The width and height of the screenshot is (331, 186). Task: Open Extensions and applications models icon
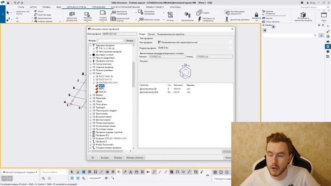coord(303,15)
